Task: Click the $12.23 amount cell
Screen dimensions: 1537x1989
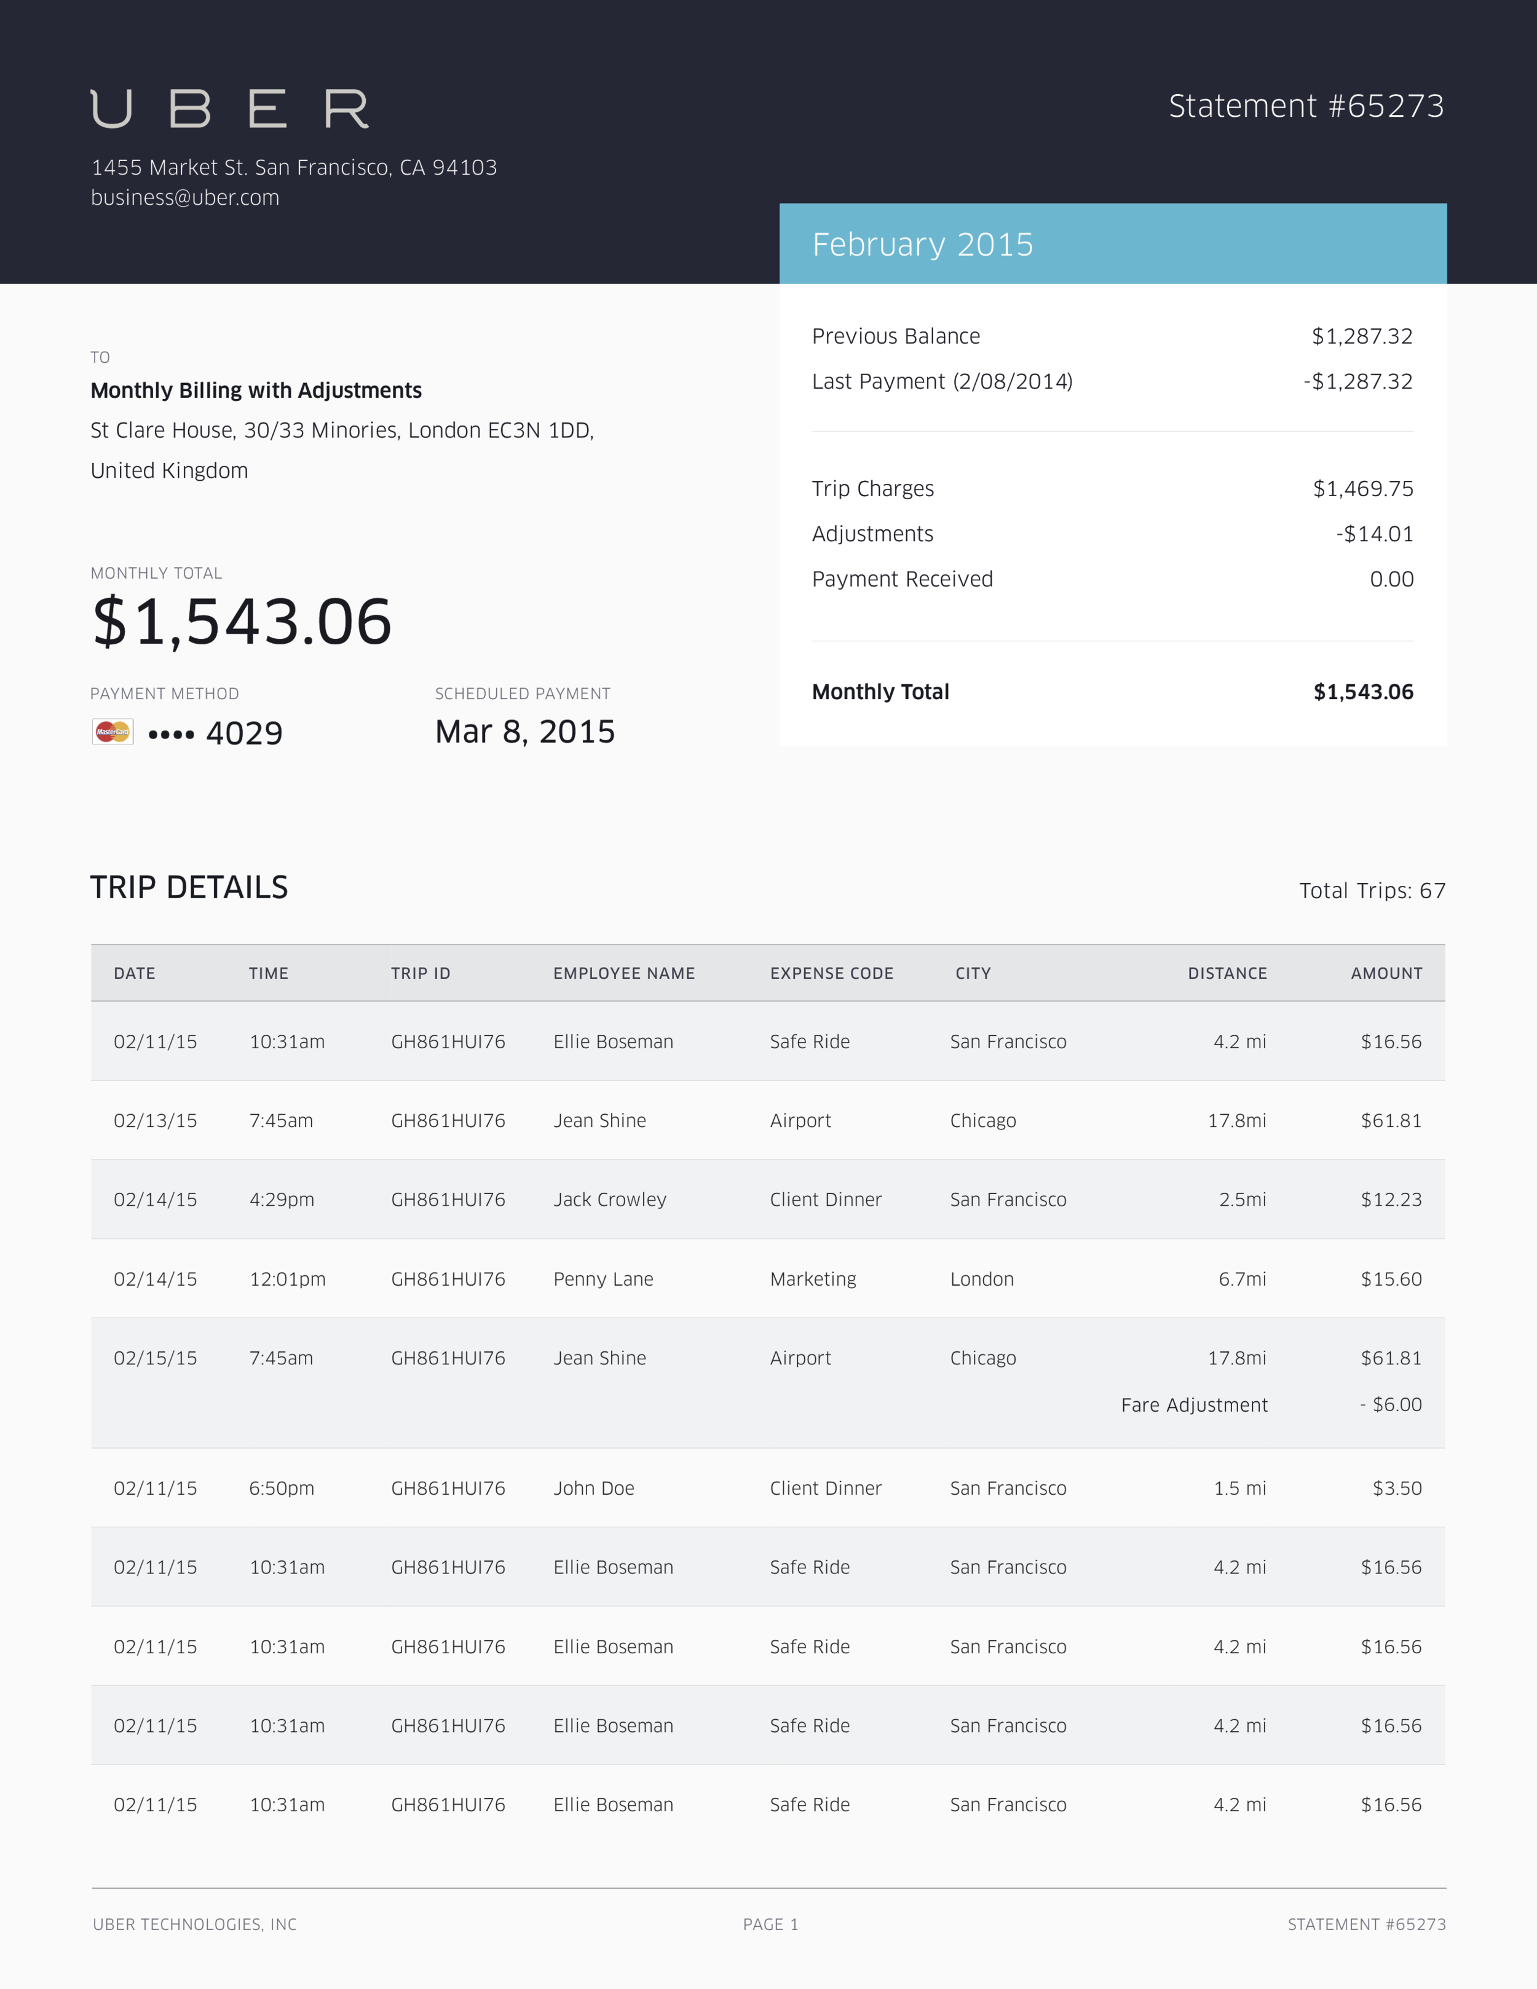Action: (1391, 1200)
